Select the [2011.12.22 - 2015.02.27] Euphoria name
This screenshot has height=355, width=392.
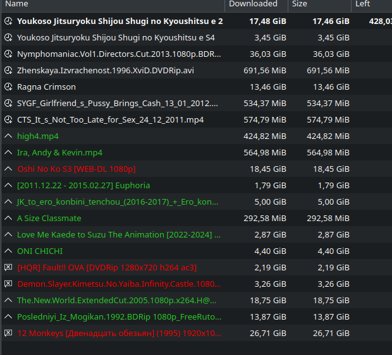tap(83, 185)
